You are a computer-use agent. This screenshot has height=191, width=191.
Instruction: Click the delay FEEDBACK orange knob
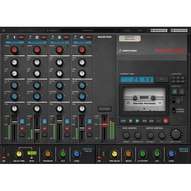[48, 154]
